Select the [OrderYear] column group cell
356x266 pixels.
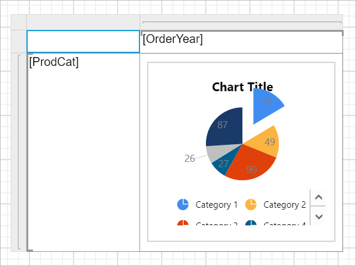tap(241, 42)
